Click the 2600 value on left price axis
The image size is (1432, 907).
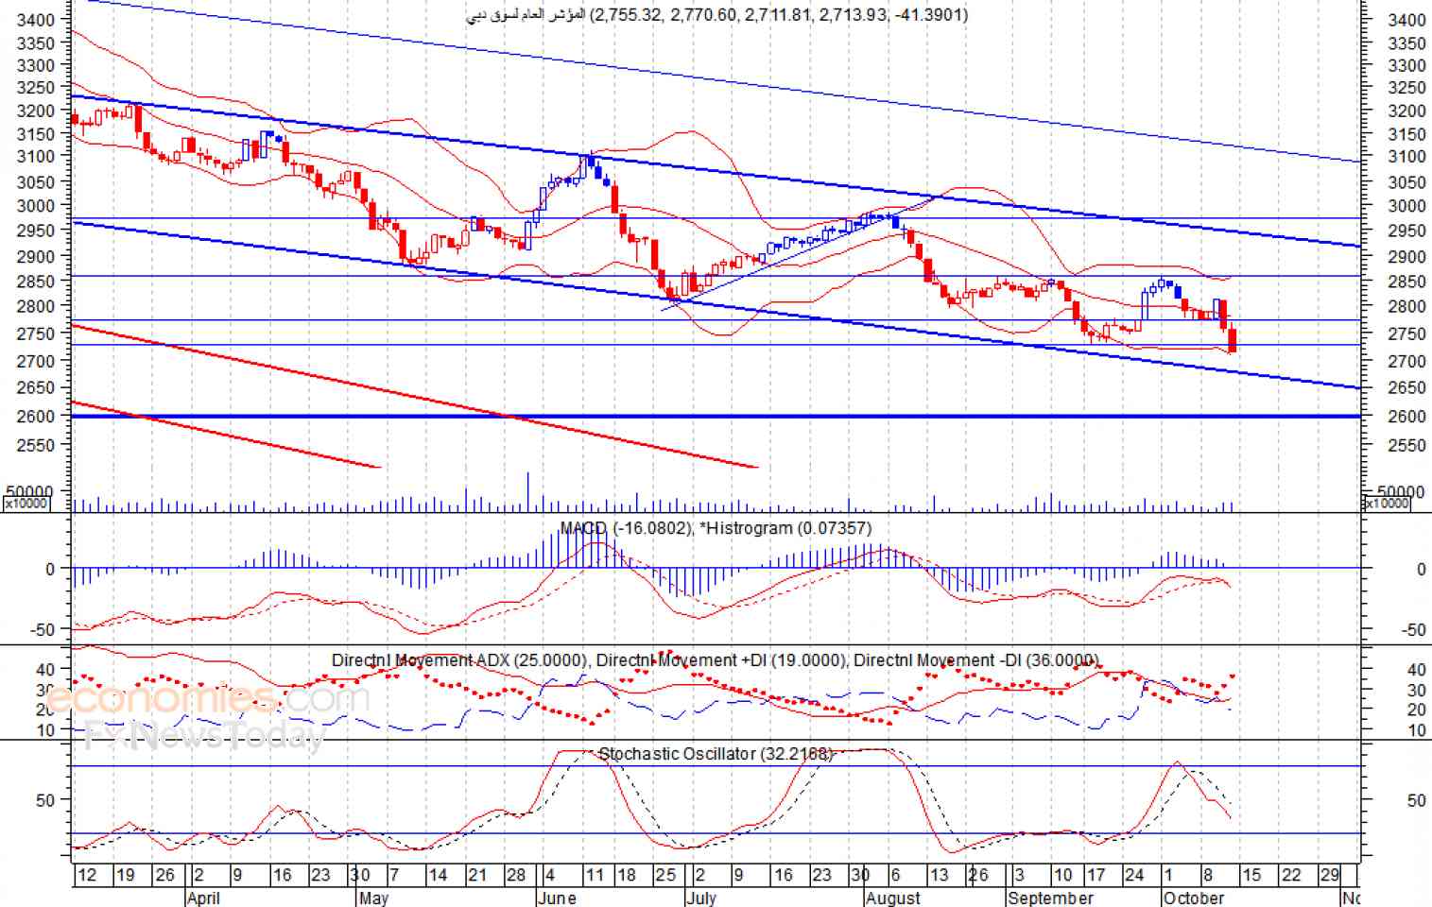point(35,416)
